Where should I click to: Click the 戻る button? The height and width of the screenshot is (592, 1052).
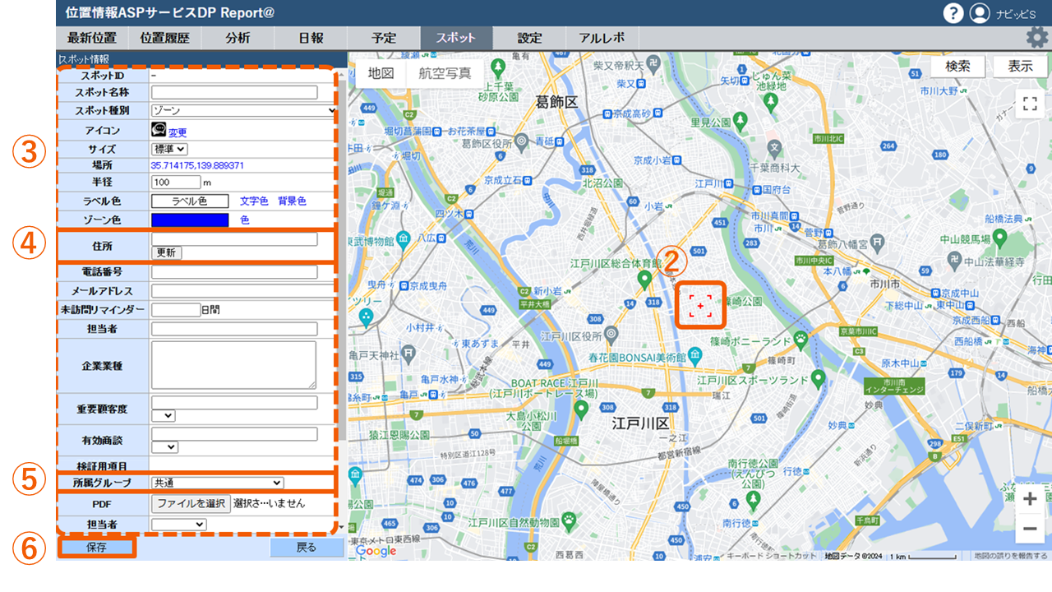point(307,548)
